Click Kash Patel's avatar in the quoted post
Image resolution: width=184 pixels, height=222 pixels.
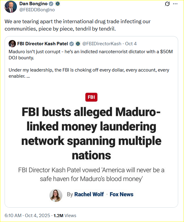(x=12, y=43)
